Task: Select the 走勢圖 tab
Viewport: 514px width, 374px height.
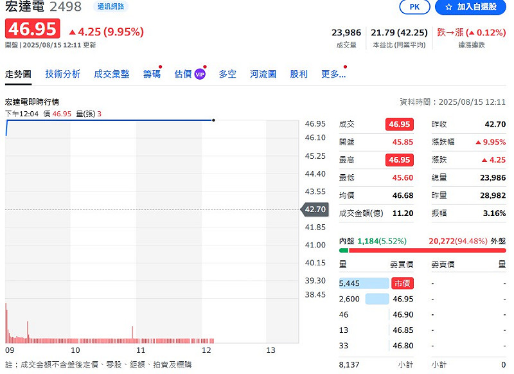Action: coord(19,74)
